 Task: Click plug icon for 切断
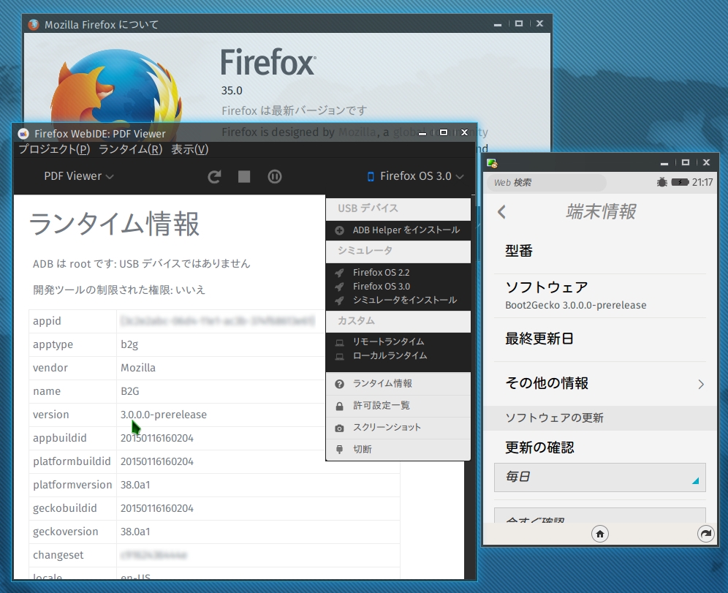[x=339, y=450]
